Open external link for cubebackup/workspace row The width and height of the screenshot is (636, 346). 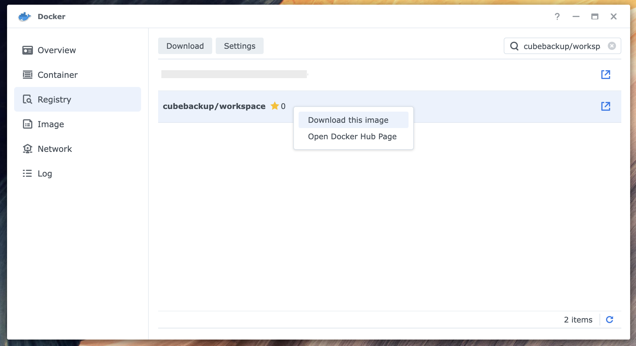(x=606, y=106)
